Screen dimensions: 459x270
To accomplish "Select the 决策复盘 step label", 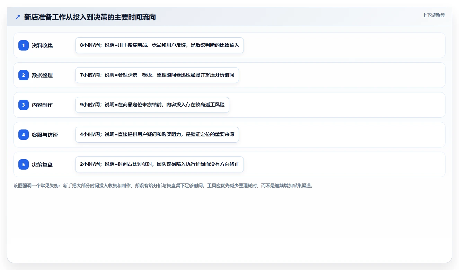I will (x=42, y=164).
